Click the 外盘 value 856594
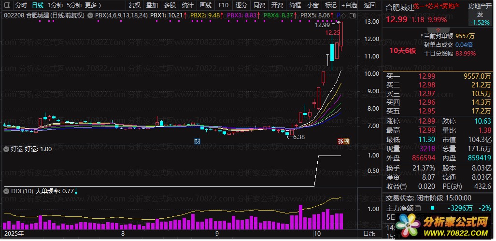The height and width of the screenshot is (241, 496). [x=424, y=158]
